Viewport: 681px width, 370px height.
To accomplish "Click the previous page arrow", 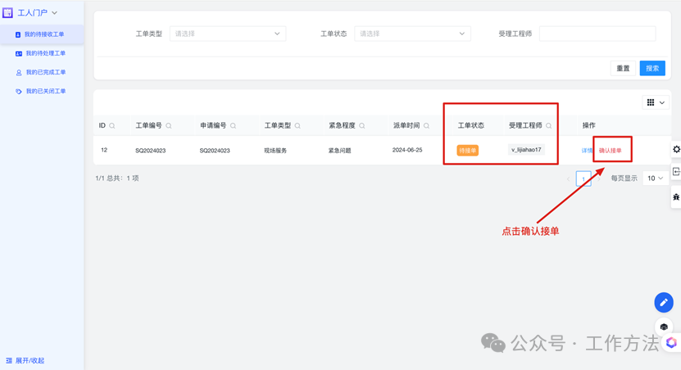I will point(568,178).
